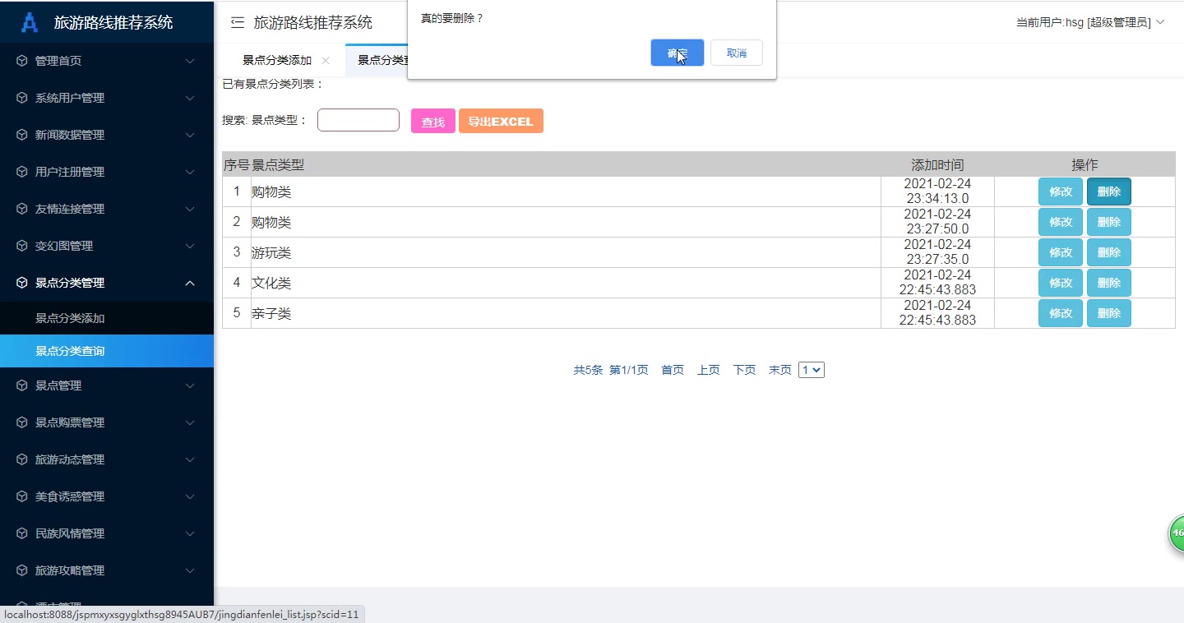Click the 景点管理 sidebar icon
Viewport: 1184px width, 623px height.
coord(20,385)
